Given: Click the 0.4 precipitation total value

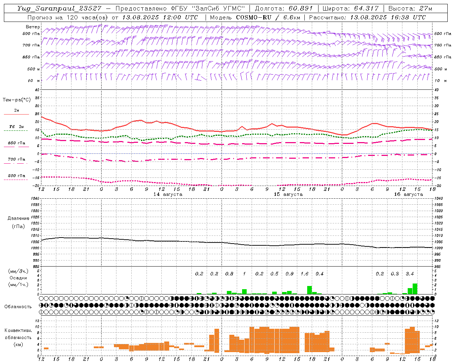Looking at the screenshot, I should tap(320, 274).
